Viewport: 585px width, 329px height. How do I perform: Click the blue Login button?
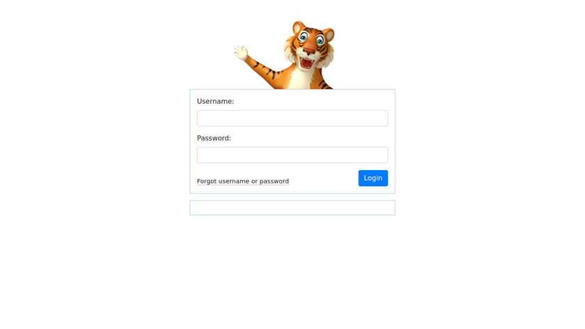coord(373,178)
